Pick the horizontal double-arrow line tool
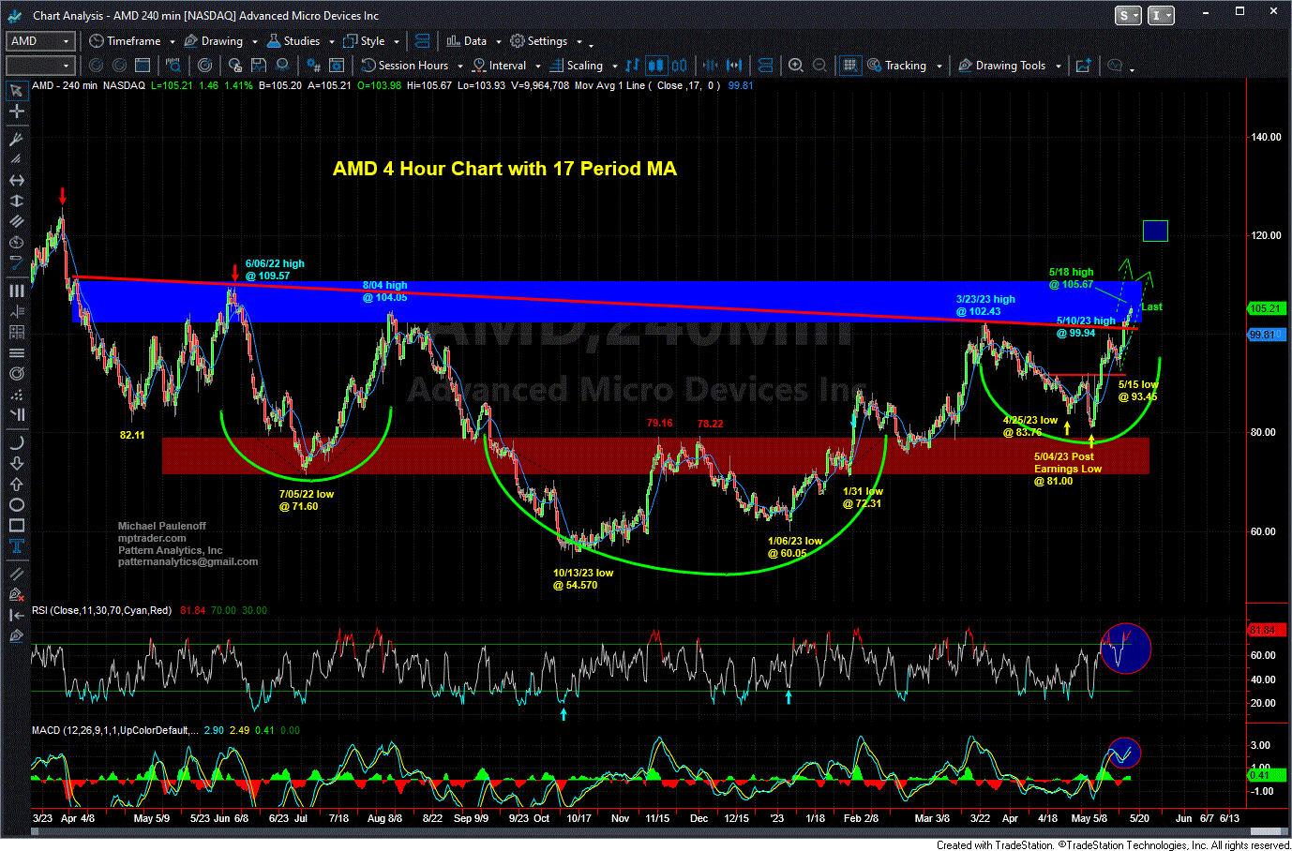 tap(16, 180)
